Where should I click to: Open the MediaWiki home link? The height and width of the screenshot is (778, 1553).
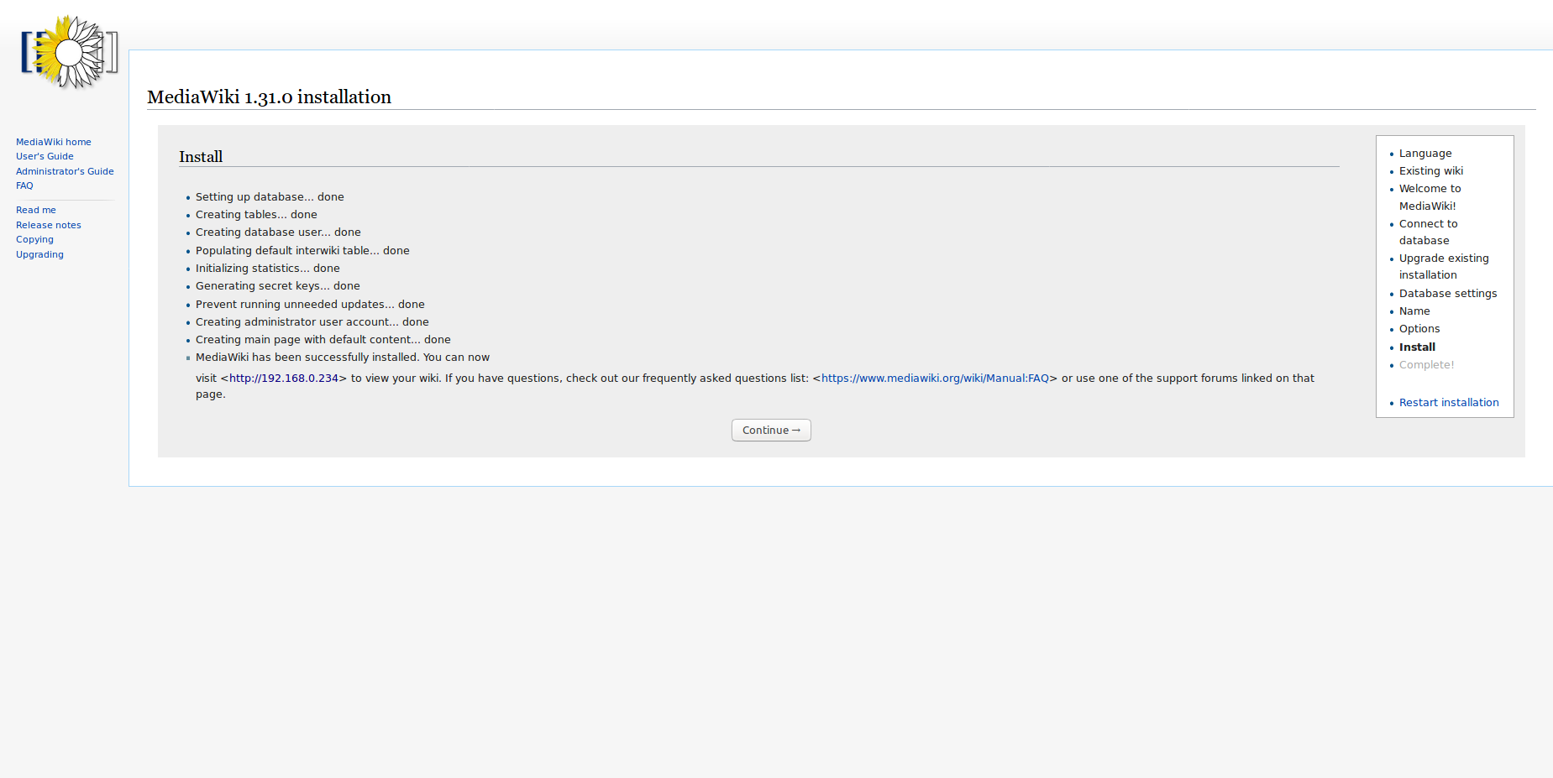point(54,142)
